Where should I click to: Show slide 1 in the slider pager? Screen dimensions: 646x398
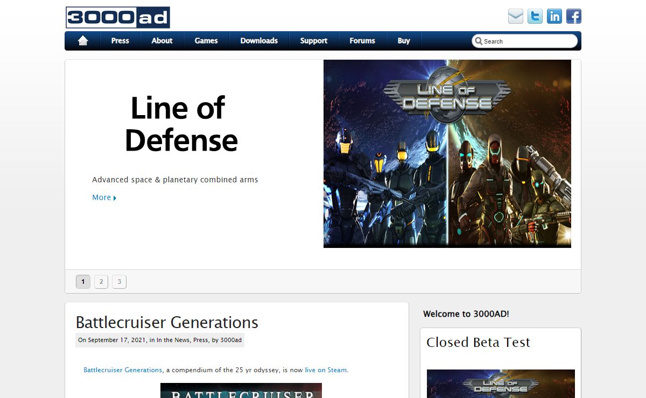click(x=83, y=282)
